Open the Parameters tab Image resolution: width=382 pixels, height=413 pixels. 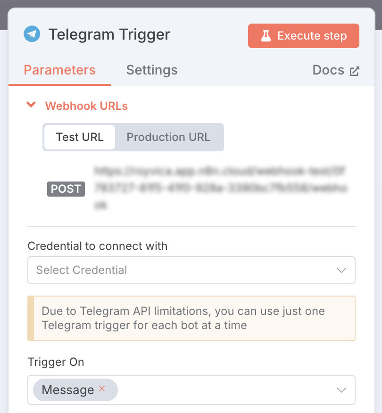tap(60, 70)
